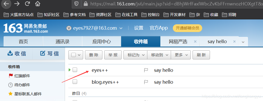Expand the eyes7927@163.com account dropdown

121,28
